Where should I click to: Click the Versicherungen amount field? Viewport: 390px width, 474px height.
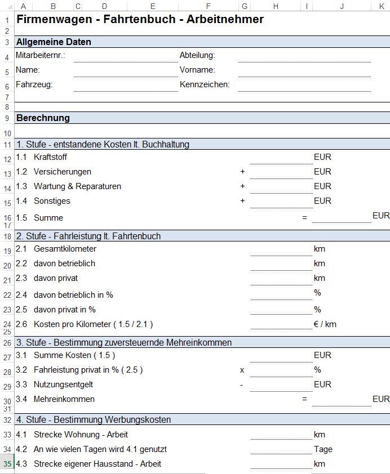[281, 173]
